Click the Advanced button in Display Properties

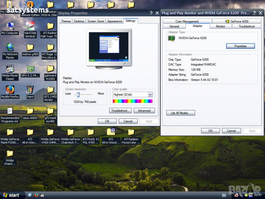point(144,111)
